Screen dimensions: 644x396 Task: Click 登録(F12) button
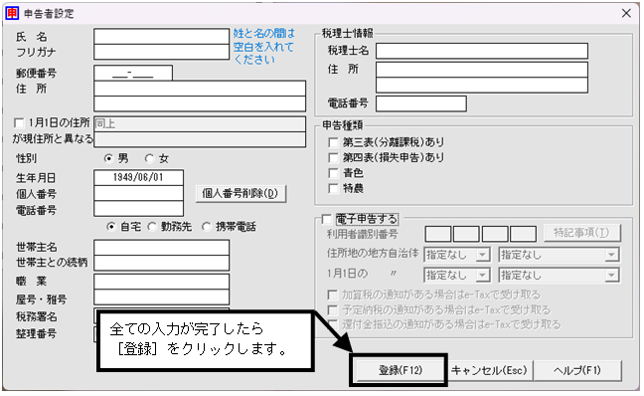pyautogui.click(x=400, y=370)
